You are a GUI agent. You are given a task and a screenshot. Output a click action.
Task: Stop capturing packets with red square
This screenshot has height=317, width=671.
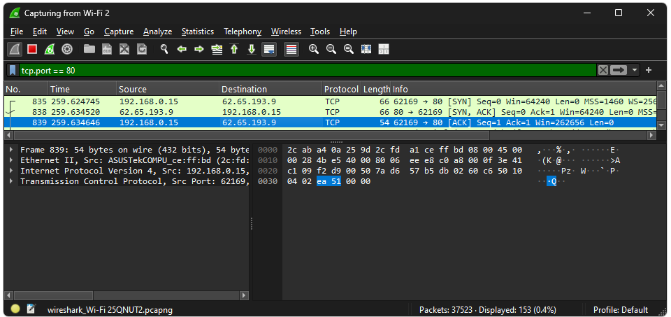[x=32, y=49]
